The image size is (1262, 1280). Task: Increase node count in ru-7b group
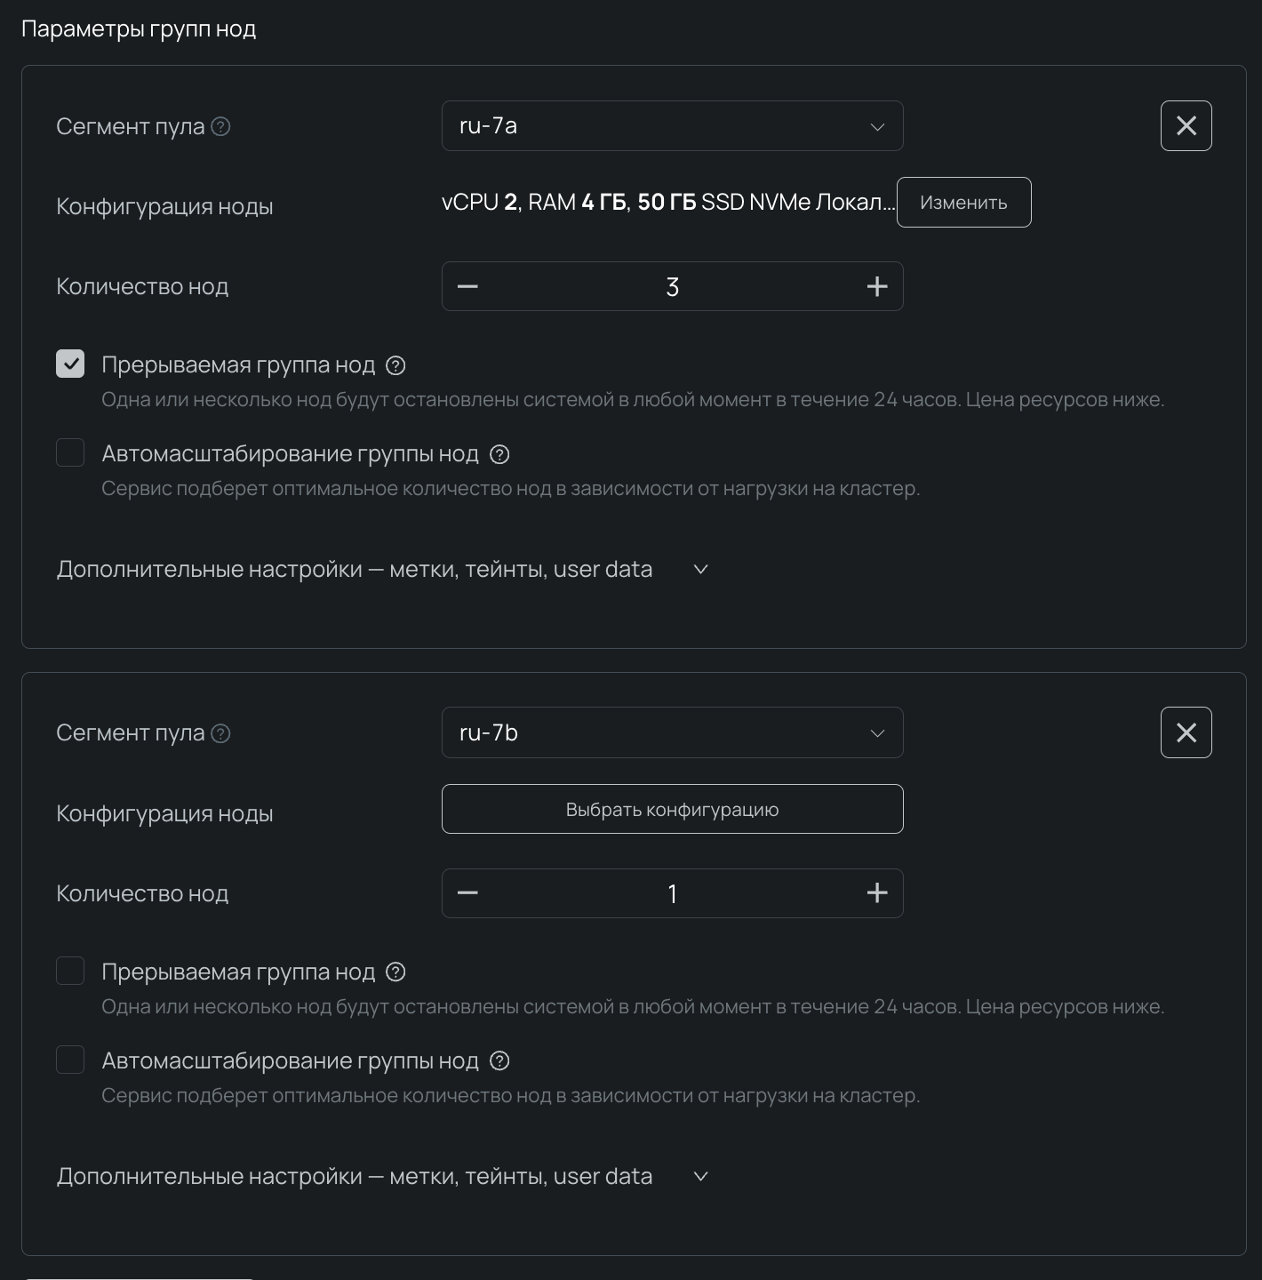(x=876, y=893)
